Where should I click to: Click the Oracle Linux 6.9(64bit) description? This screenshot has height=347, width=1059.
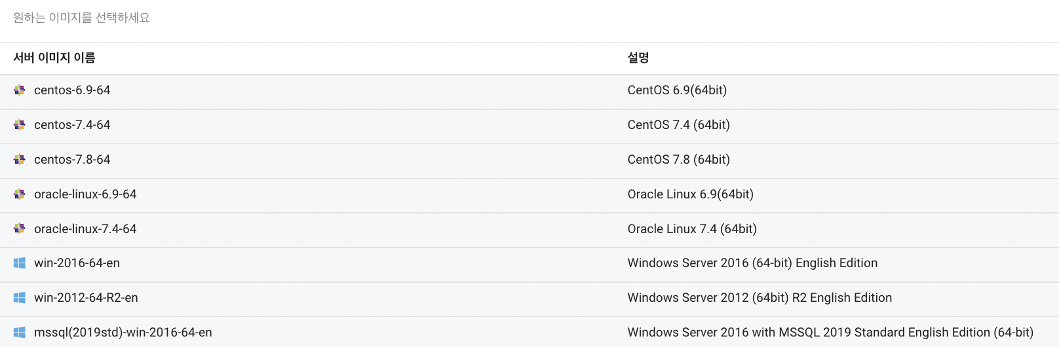tap(690, 194)
